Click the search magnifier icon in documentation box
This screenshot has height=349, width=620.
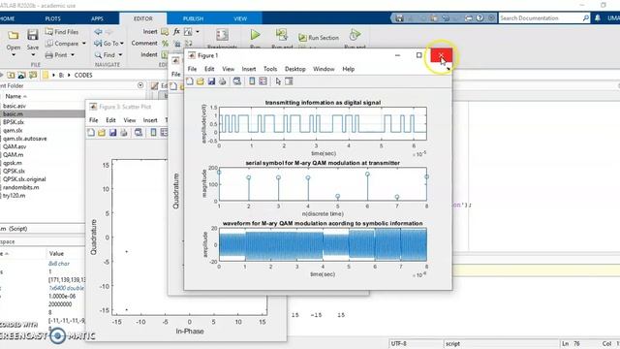tap(585, 17)
